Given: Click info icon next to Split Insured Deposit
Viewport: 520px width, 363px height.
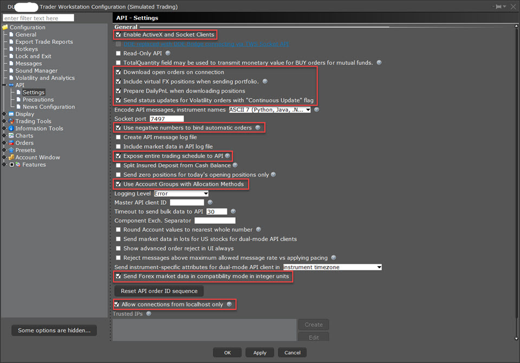Looking at the screenshot, I should pos(235,165).
